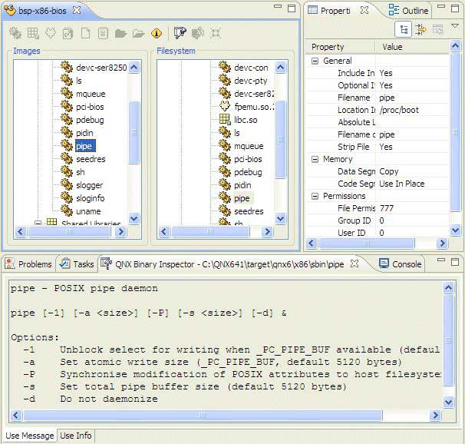
Task: Click the first gear icon in editor toolbar
Action: 15,33
